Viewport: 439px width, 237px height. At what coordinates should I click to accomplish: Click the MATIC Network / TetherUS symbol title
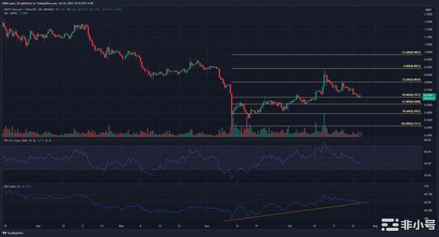tap(21, 9)
